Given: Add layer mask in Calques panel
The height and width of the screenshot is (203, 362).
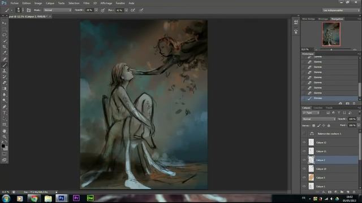Looking at the screenshot, I should [330, 192].
